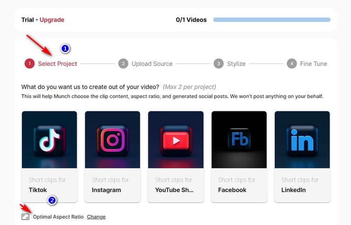Screen dimensions: 351x225
Task: Click the TikTok logo icon
Action: pyautogui.click(x=49, y=139)
